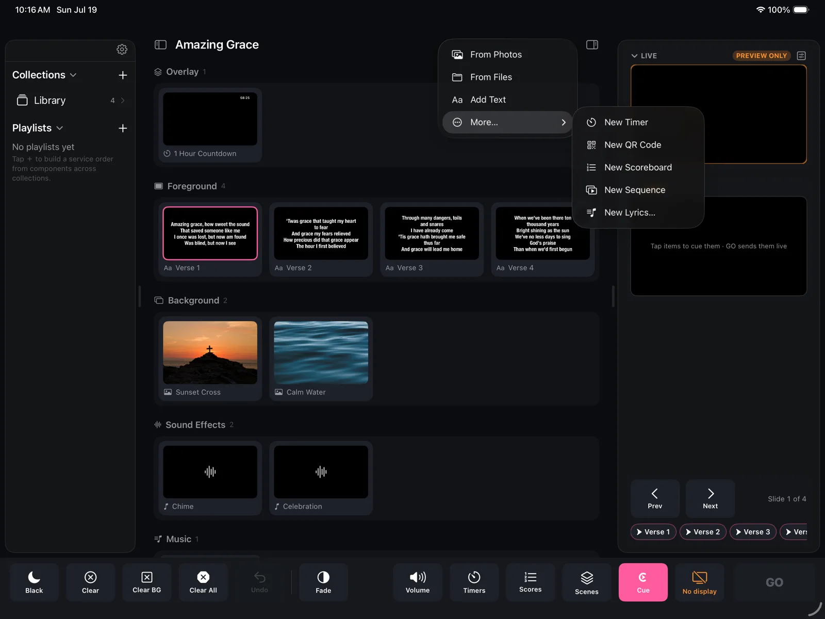The height and width of the screenshot is (619, 825).
Task: Open settings gear in sidebar
Action: tap(122, 50)
